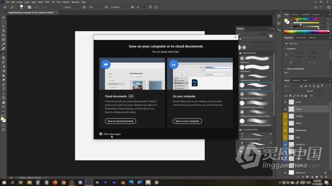Open the Filter menu

pos(48,2)
